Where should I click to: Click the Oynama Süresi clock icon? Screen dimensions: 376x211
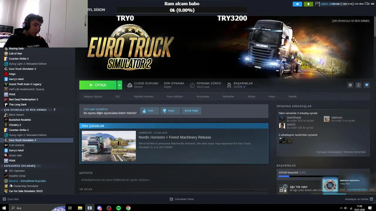click(192, 85)
